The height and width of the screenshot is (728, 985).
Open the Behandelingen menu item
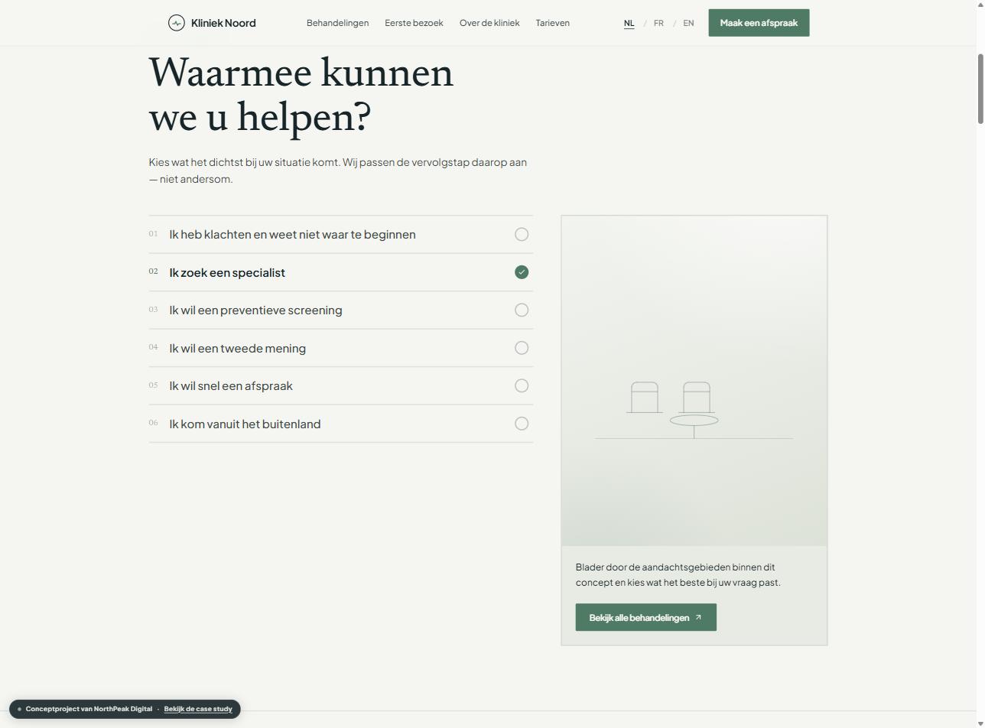tap(337, 23)
